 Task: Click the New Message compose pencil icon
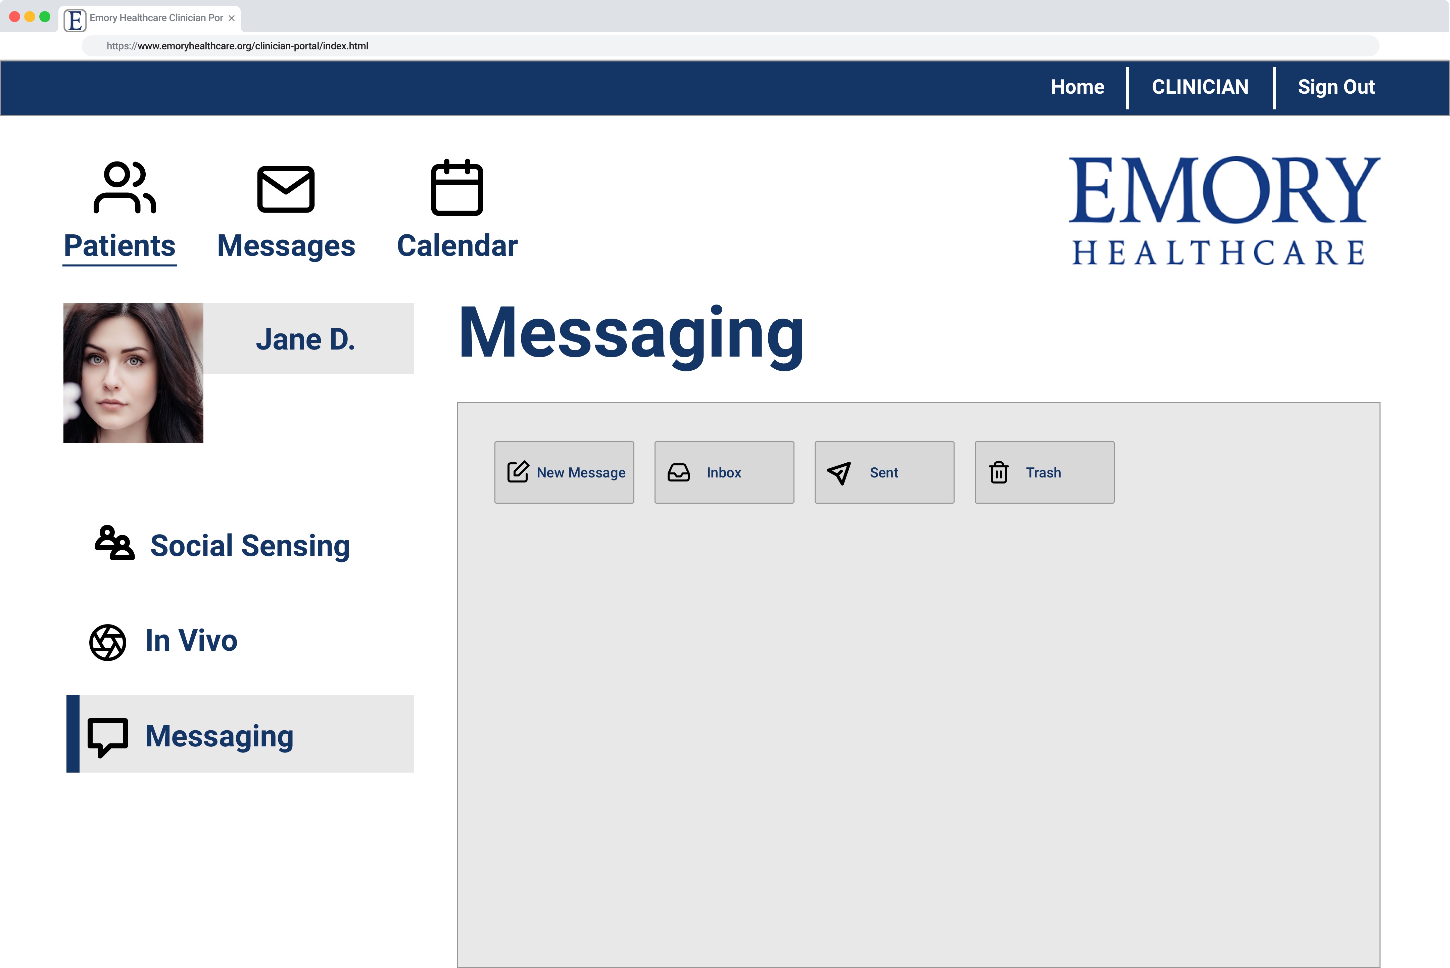(518, 472)
